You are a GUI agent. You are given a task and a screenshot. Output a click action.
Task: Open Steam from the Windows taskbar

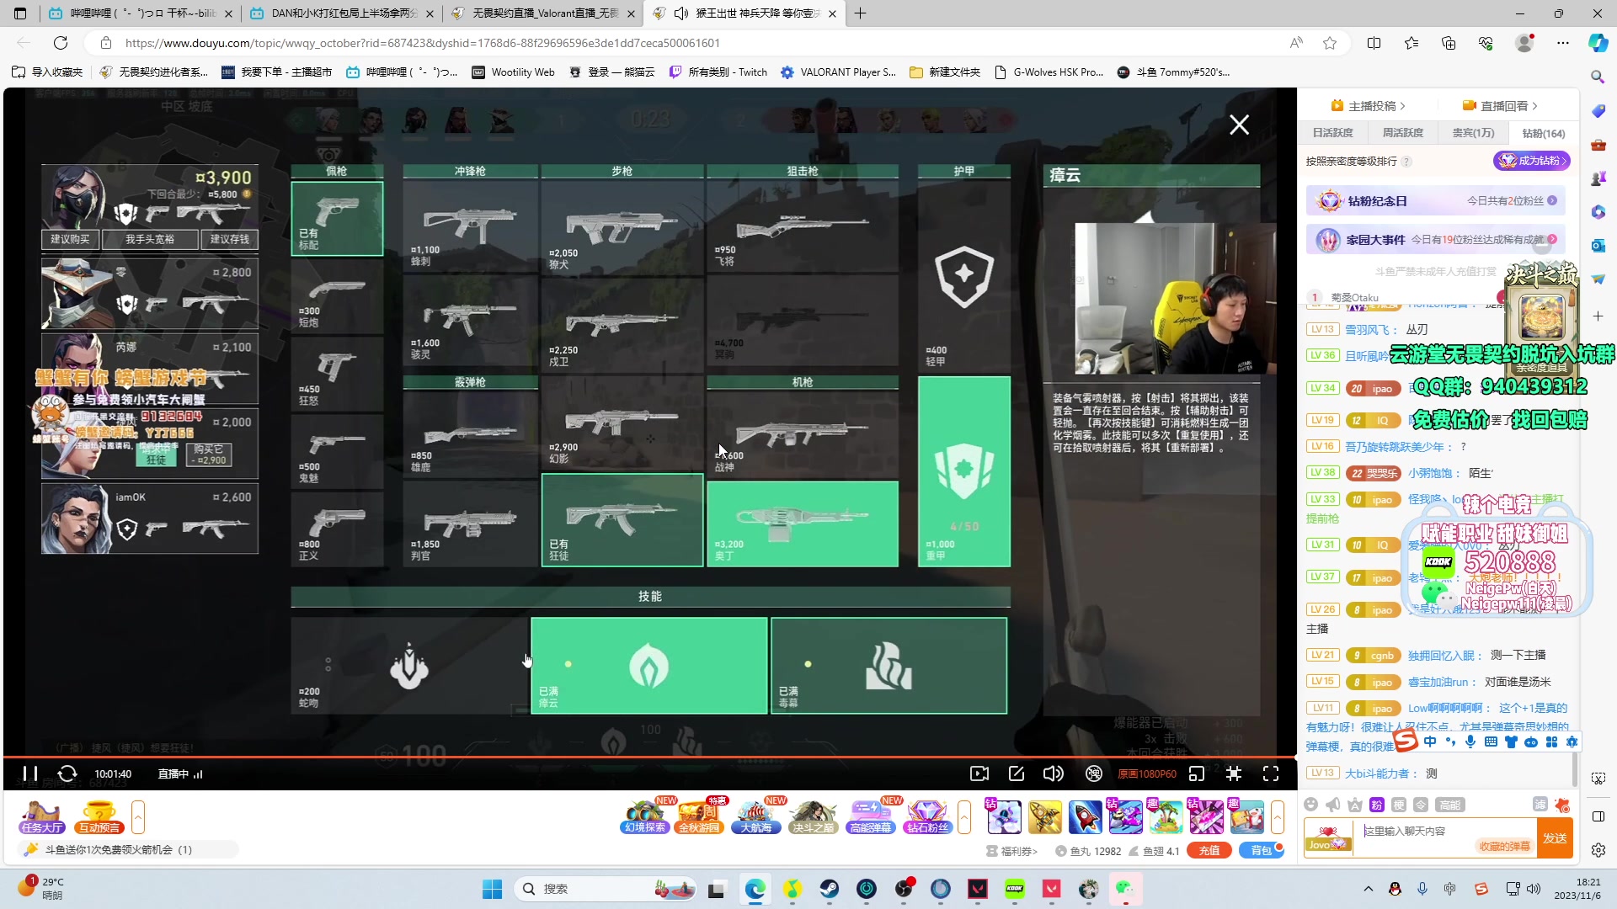click(830, 889)
